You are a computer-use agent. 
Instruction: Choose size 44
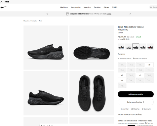point(122,81)
